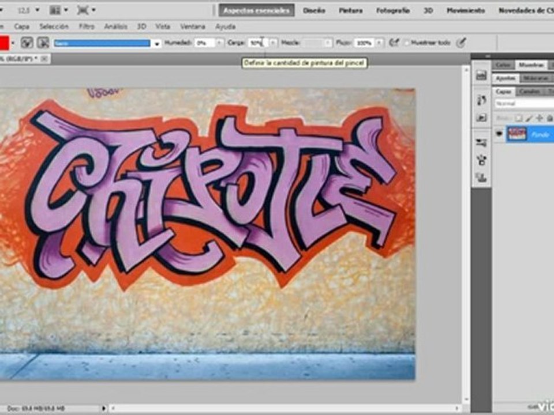
Task: Toggle airbrush mode icon next to Flujo
Action: 394,43
